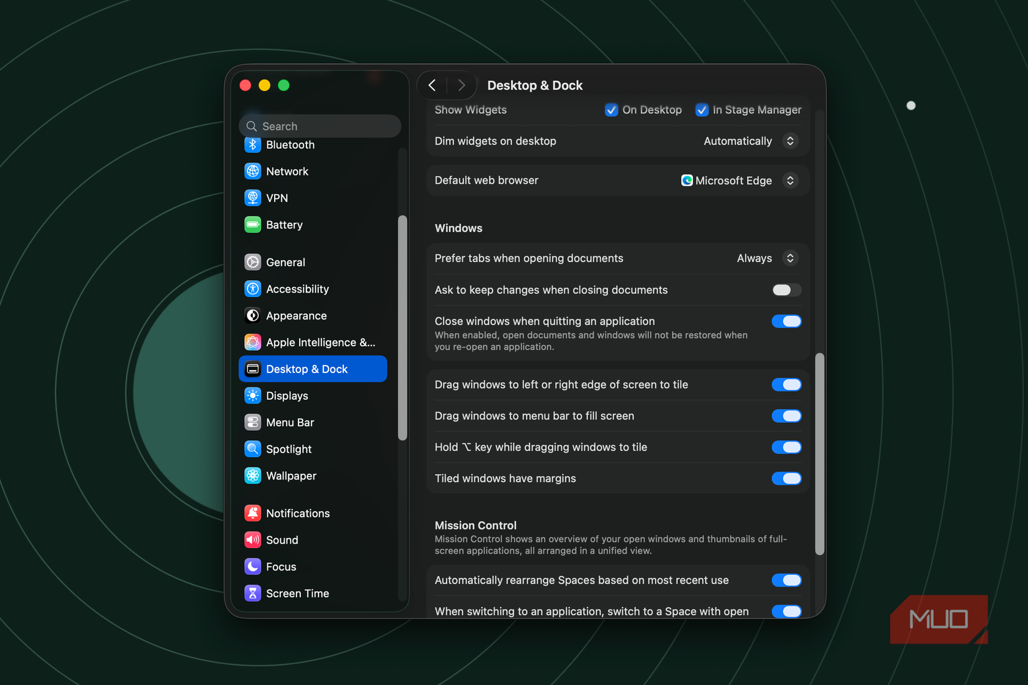Select Wallpaper in the sidebar
Screen dimensions: 1028x685
pyautogui.click(x=313, y=476)
